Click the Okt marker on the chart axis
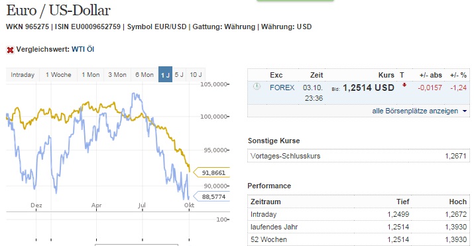 pyautogui.click(x=189, y=205)
